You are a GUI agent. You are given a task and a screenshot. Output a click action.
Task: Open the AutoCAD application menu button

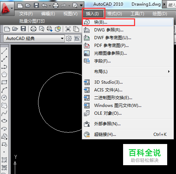coord(7,8)
